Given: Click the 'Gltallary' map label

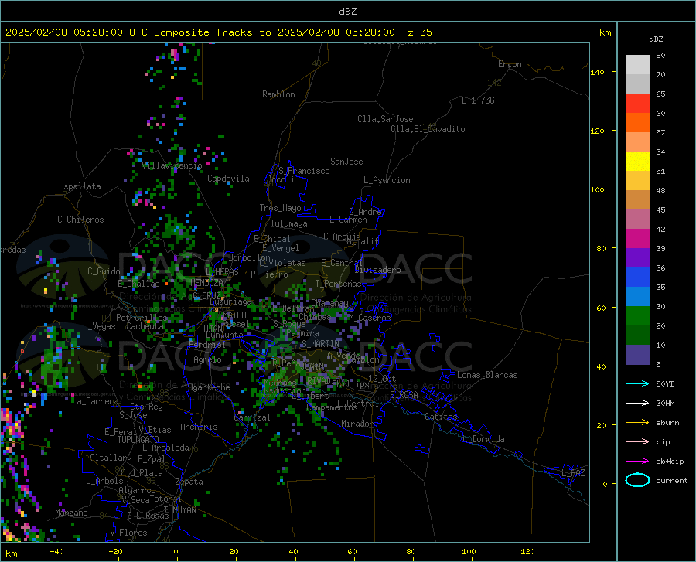Looking at the screenshot, I should pyautogui.click(x=111, y=458).
